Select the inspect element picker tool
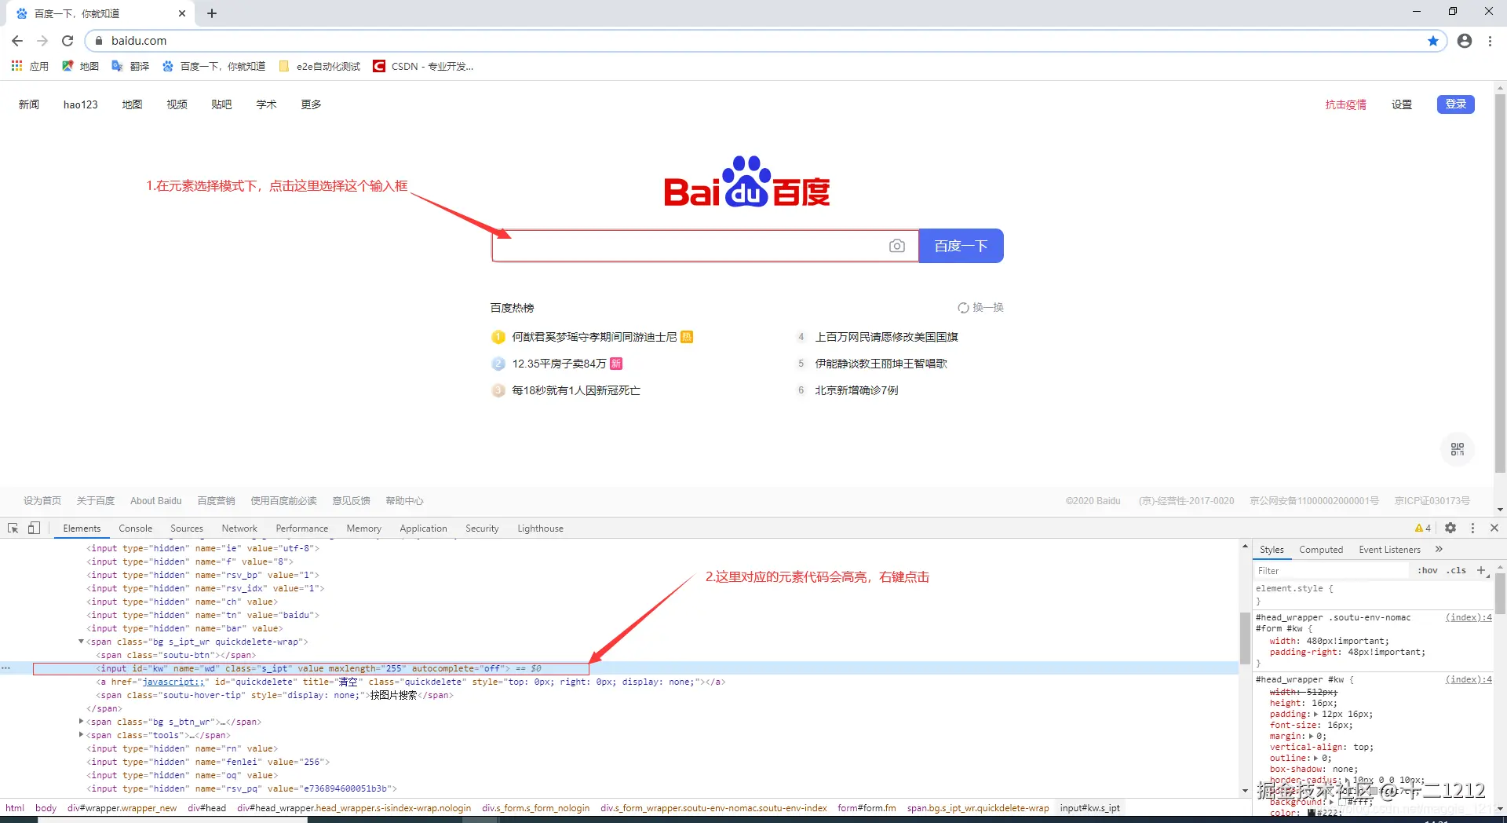This screenshot has width=1507, height=823. (13, 528)
